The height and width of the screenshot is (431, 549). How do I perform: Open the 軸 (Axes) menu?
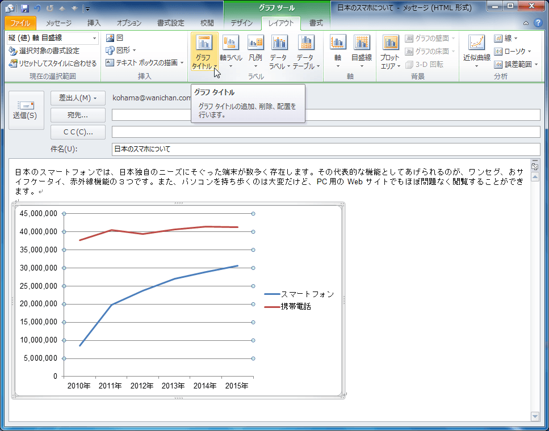[x=338, y=53]
